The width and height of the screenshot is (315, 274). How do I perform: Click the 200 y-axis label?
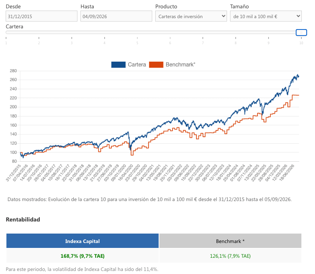(13, 107)
